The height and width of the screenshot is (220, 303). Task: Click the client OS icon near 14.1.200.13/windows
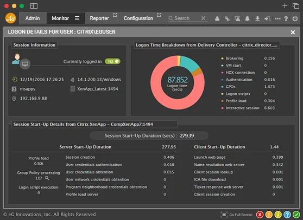pos(72,80)
